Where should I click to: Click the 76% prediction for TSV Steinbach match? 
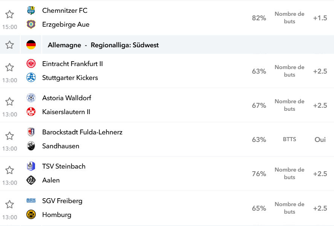[259, 174]
